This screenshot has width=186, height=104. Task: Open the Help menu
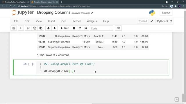coord(106,21)
